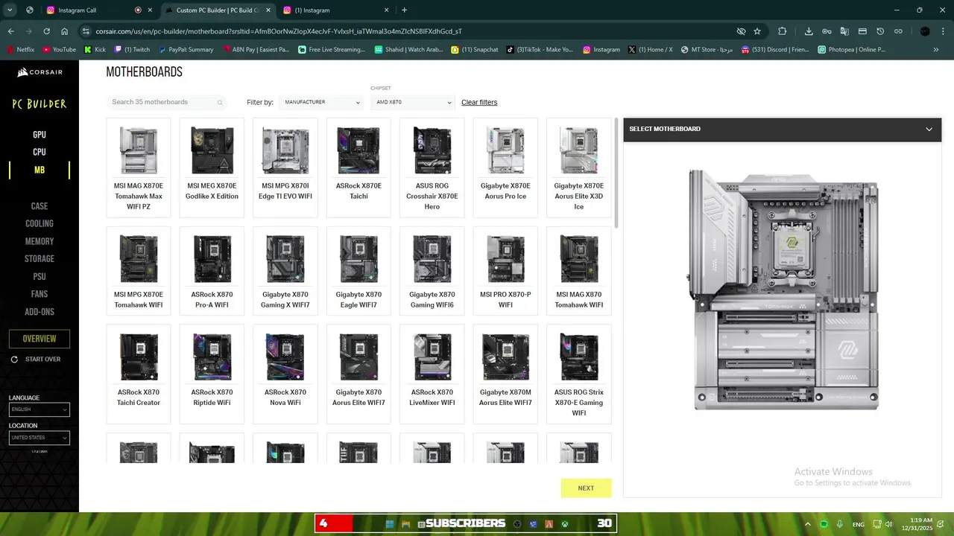
Task: Click Spotify icon in system tray
Action: (x=824, y=524)
